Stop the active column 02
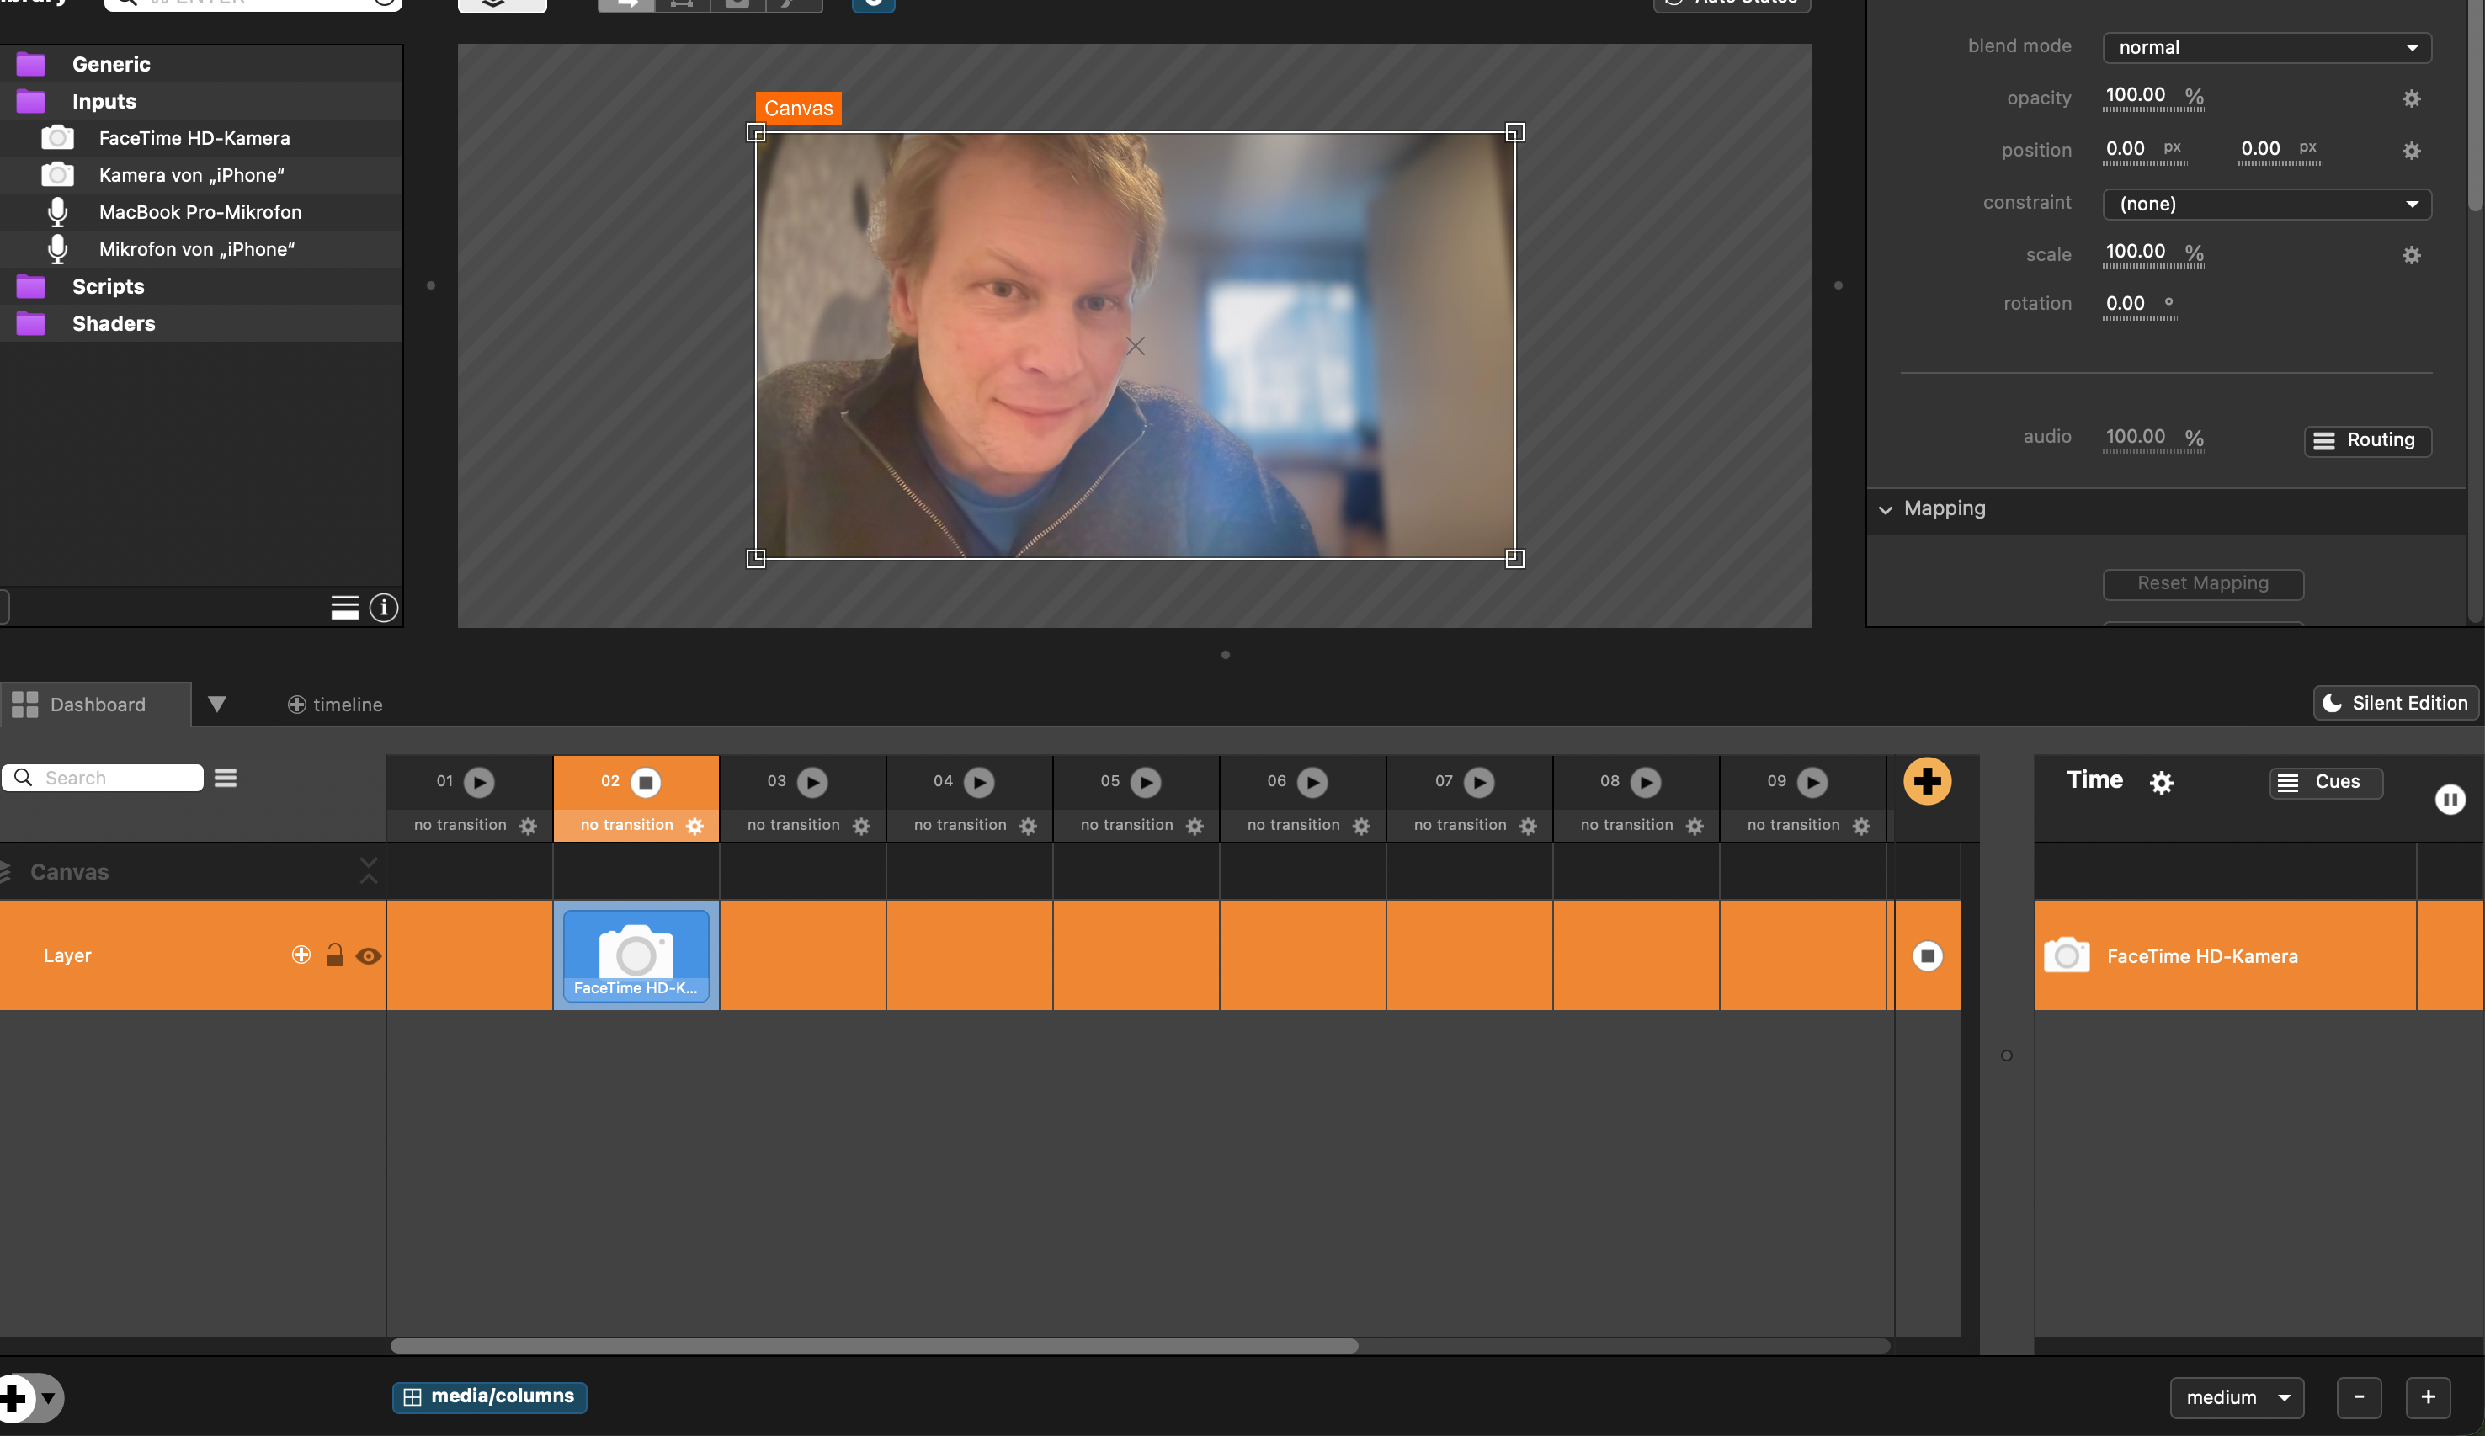2485x1436 pixels. [x=645, y=782]
